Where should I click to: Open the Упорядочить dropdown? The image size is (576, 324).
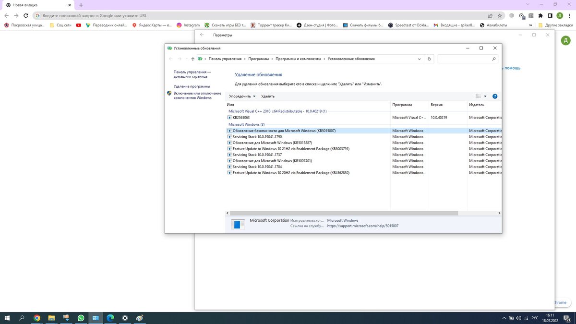[242, 96]
